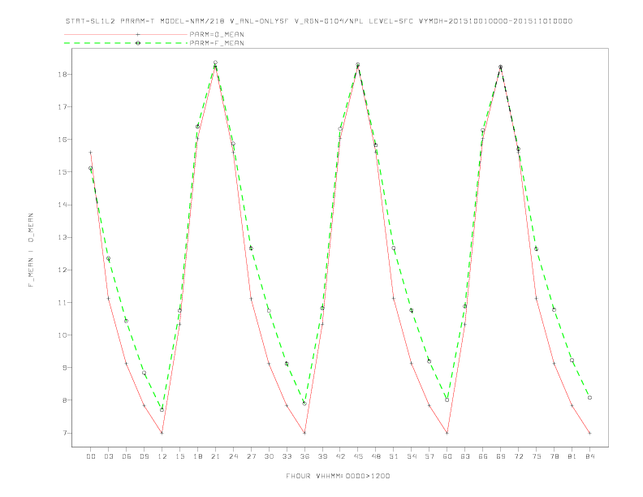
Task: Click x-axis forecast hour label 03
Action: coord(108,456)
